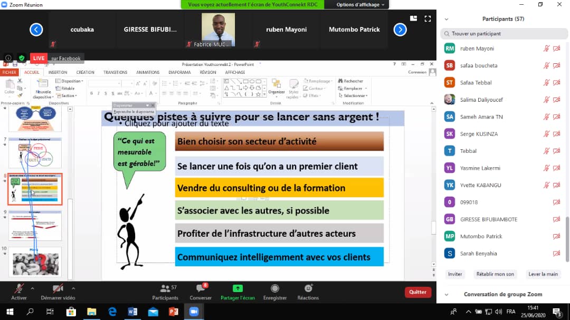Open Options d'affichage dropdown

(360, 5)
